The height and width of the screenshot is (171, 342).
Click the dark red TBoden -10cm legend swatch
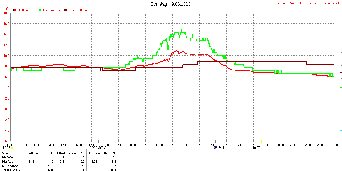[66, 10]
